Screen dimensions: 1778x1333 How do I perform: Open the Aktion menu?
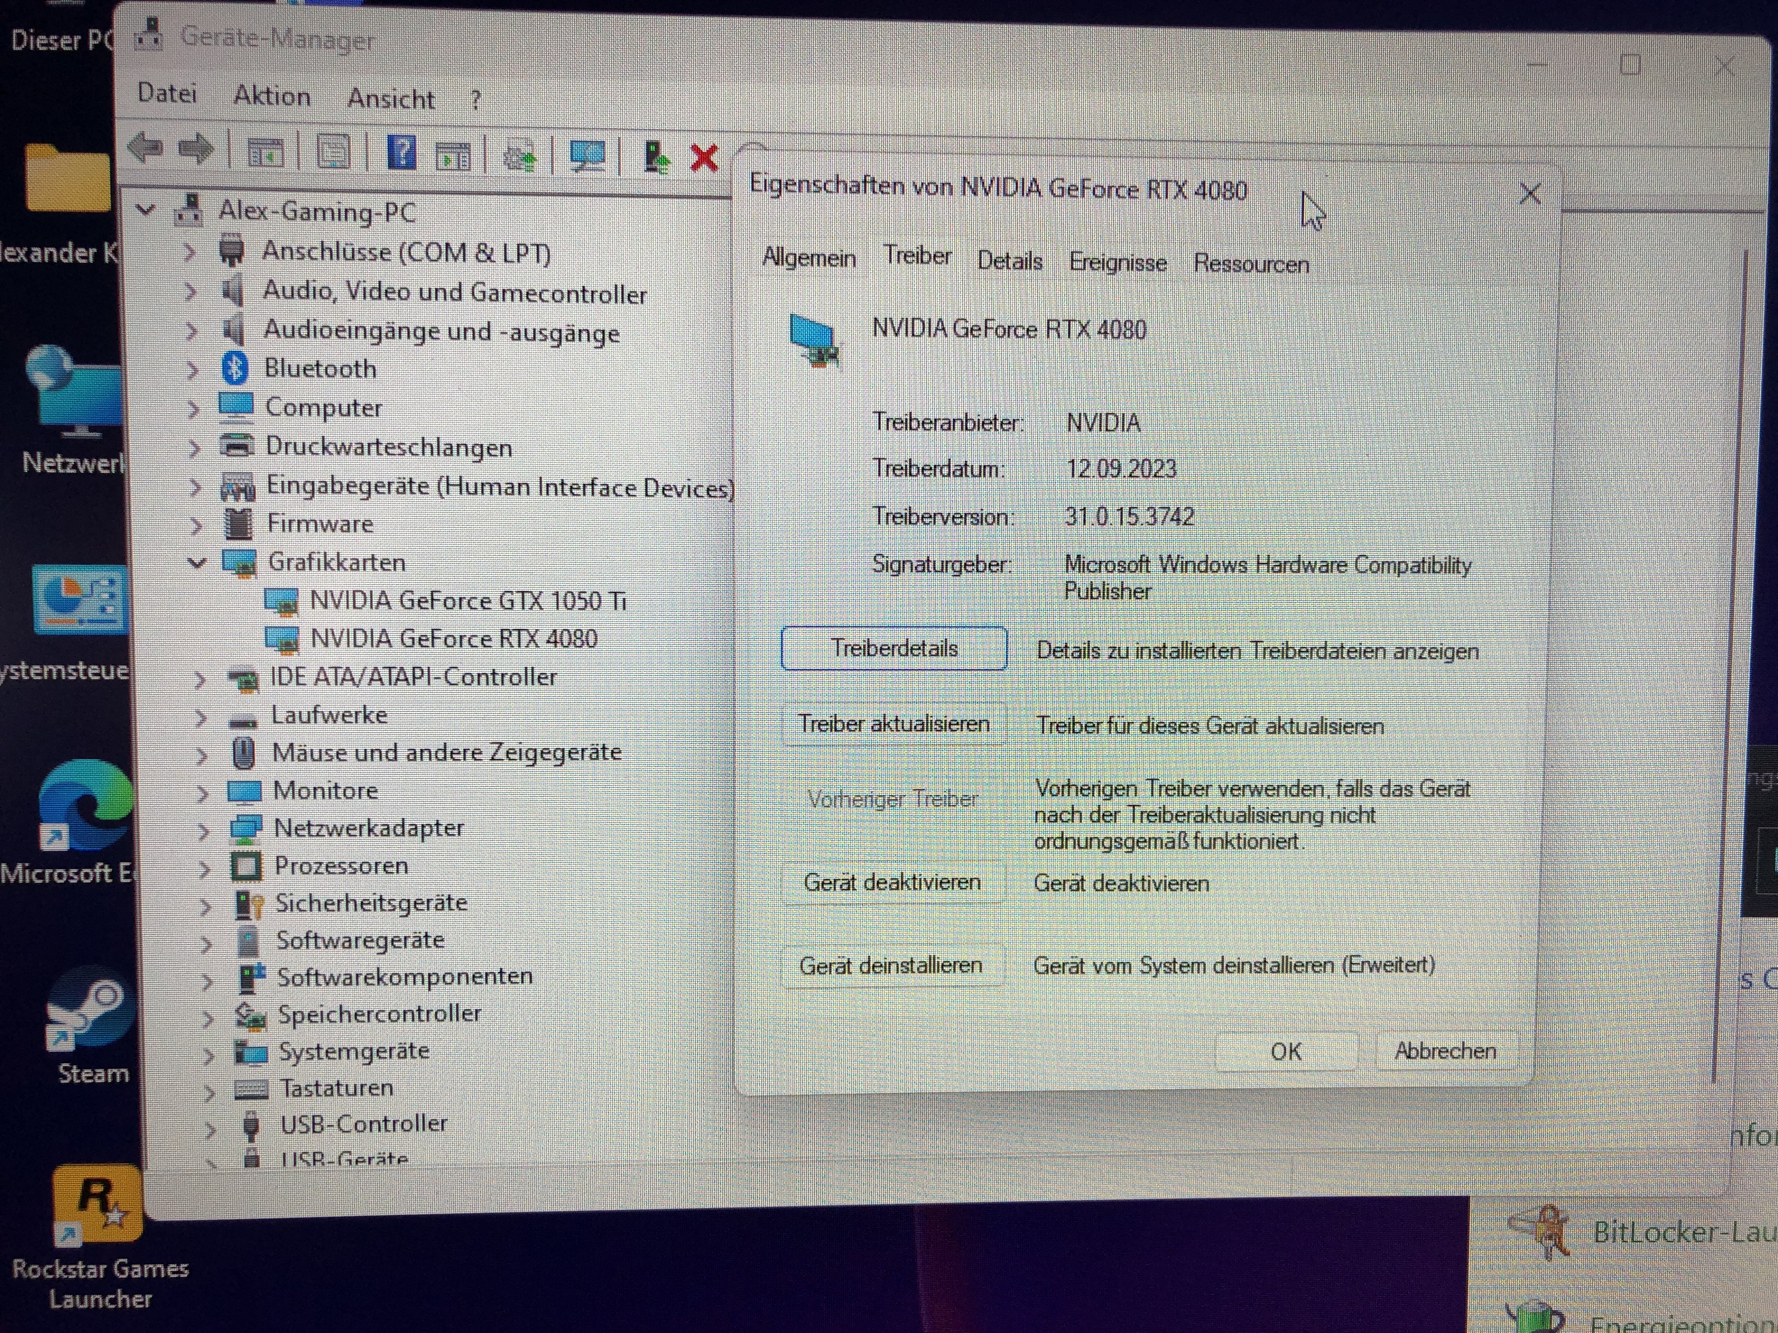(272, 96)
